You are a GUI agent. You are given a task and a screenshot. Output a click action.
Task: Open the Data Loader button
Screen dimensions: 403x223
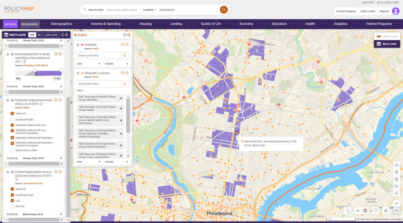(x=368, y=11)
